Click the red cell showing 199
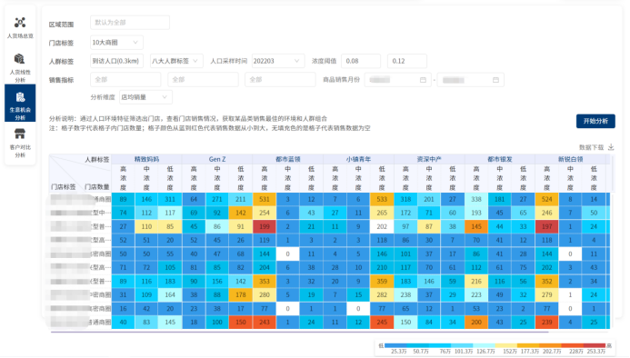The image size is (630, 358). tap(265, 226)
